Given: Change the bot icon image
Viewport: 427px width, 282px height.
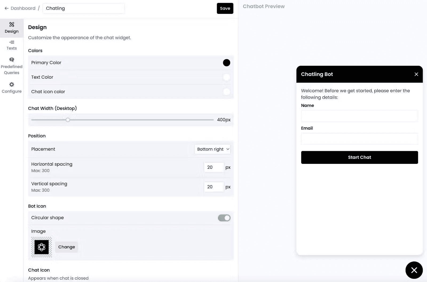Looking at the screenshot, I should pyautogui.click(x=66, y=247).
